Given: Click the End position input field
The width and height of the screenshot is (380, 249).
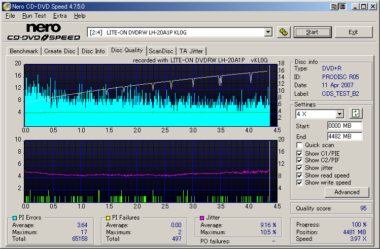Looking at the screenshot, I should click(x=344, y=136).
